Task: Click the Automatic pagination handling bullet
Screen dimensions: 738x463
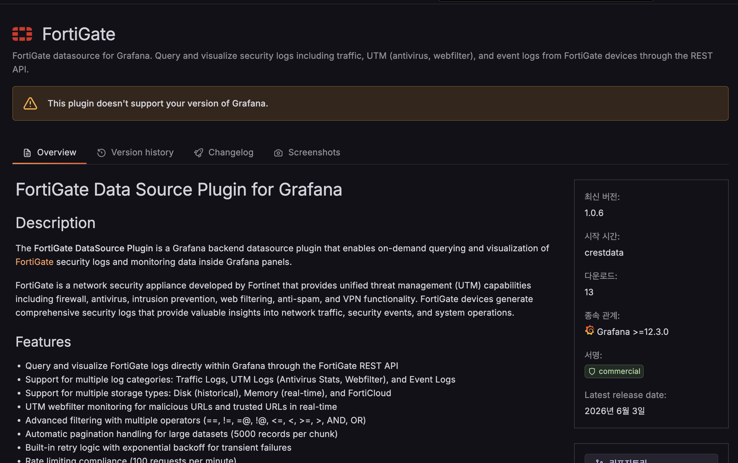Action: point(181,434)
